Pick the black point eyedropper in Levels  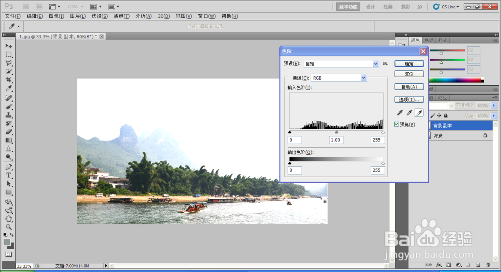[400, 113]
